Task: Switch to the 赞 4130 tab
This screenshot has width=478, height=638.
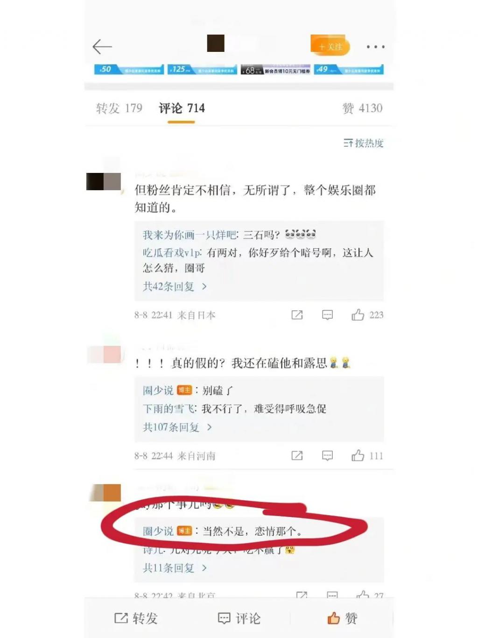Action: pyautogui.click(x=362, y=108)
